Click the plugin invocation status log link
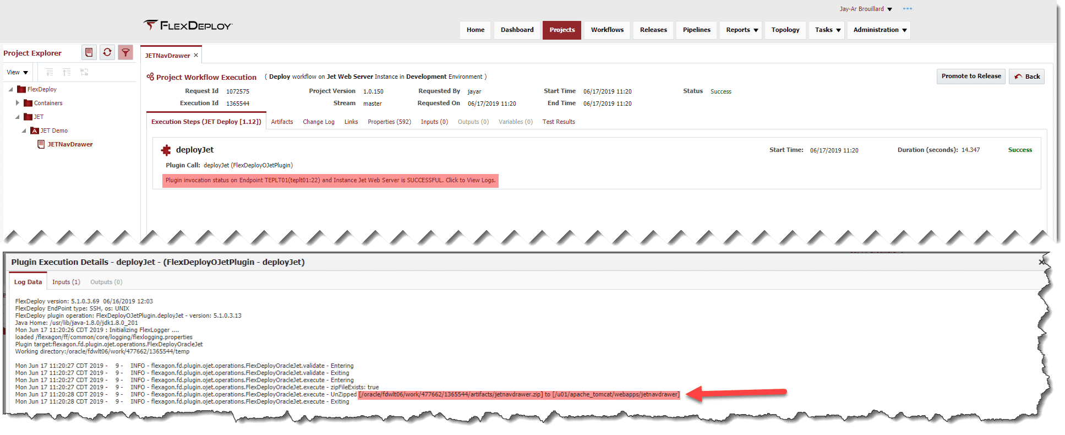Viewport: 1065px width, 435px height. pos(330,180)
